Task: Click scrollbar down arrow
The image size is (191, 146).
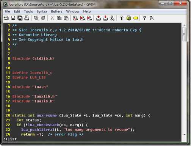Action: [x=185, y=134]
